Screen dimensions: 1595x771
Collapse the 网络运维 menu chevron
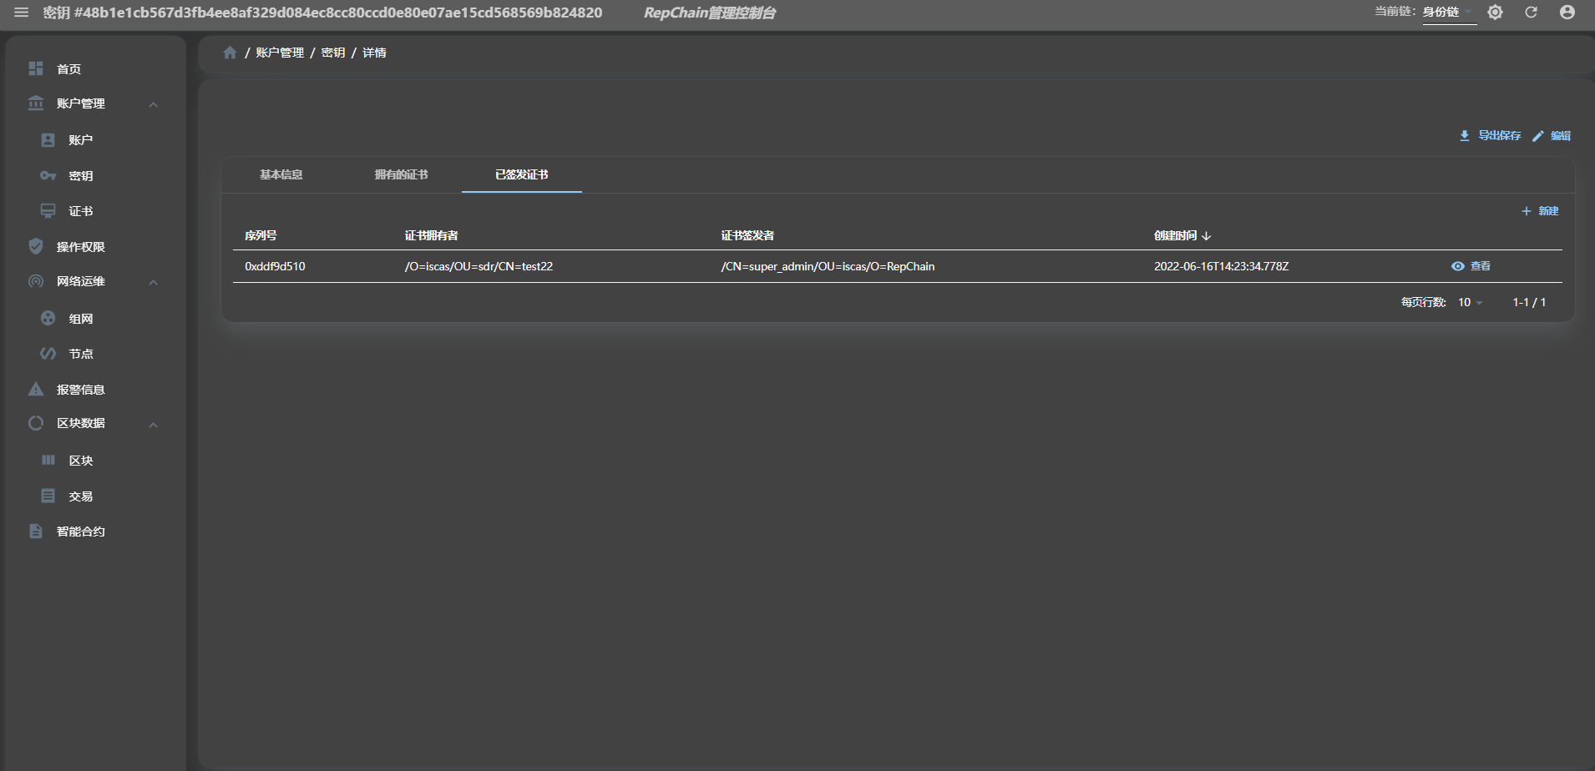[x=154, y=282]
